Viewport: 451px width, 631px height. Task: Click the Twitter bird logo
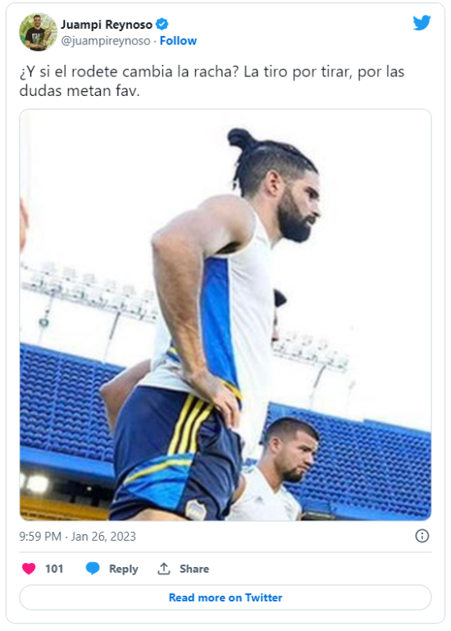[x=421, y=22]
